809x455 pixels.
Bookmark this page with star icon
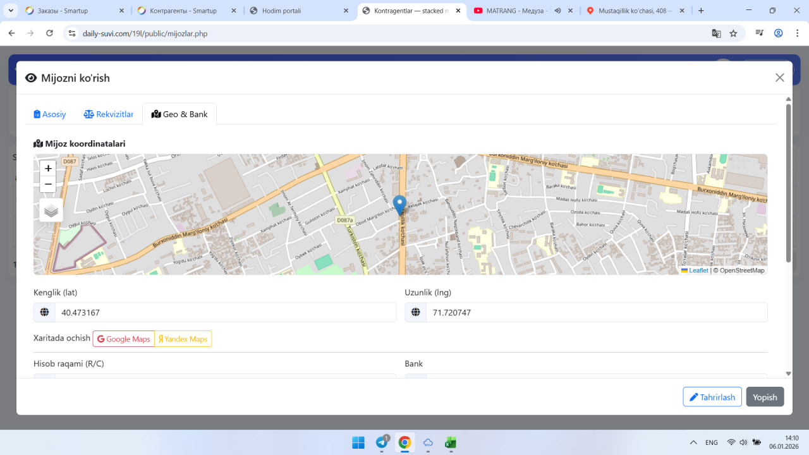pos(733,33)
